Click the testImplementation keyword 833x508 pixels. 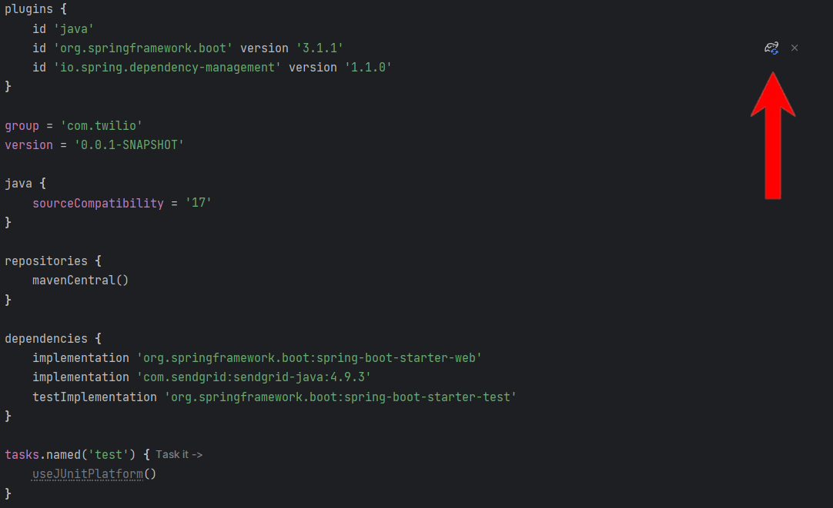[95, 397]
